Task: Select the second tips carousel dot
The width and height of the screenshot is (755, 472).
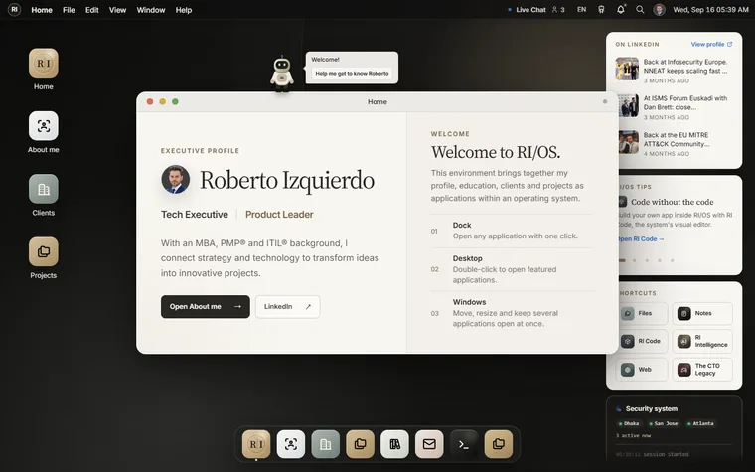Action: pyautogui.click(x=634, y=260)
